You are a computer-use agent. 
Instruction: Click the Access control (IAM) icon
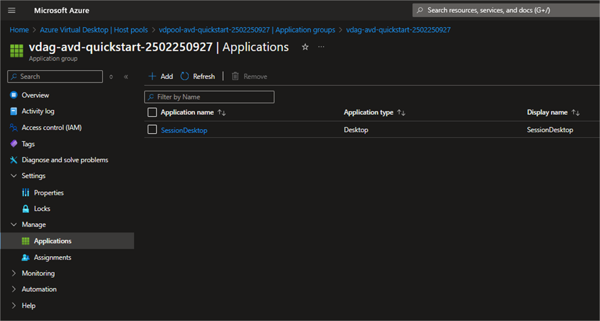pos(14,128)
